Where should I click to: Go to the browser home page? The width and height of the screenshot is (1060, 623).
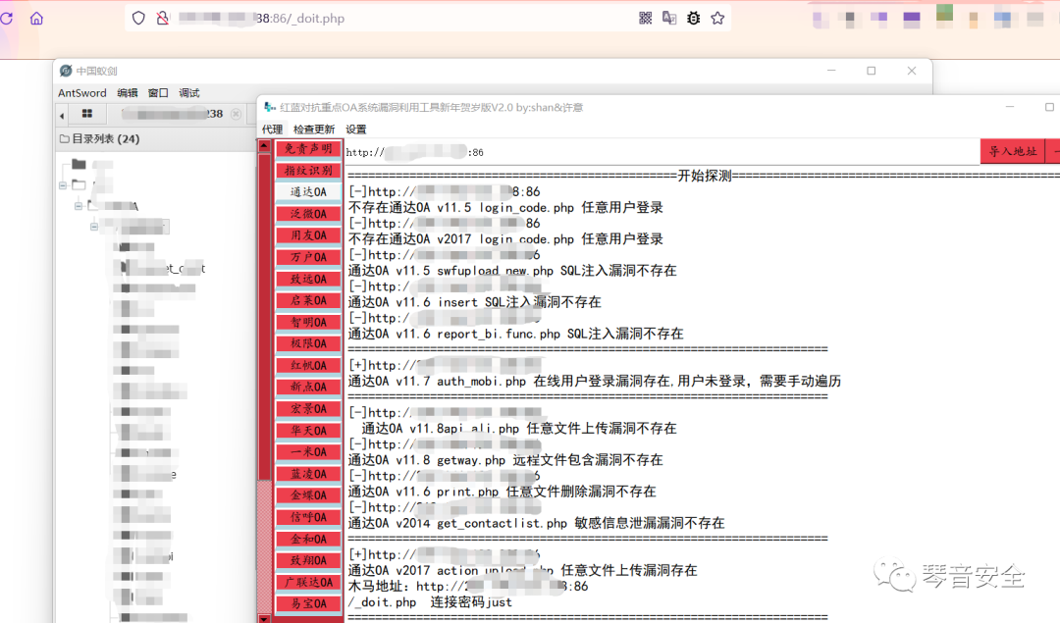(36, 19)
